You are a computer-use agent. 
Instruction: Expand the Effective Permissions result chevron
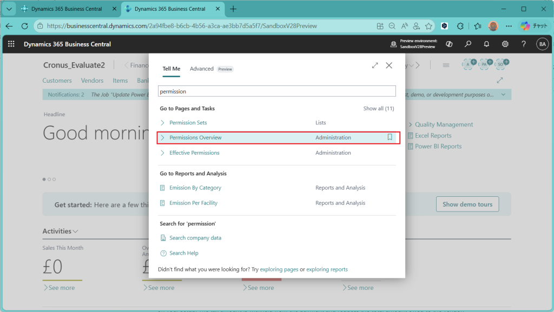pos(163,153)
